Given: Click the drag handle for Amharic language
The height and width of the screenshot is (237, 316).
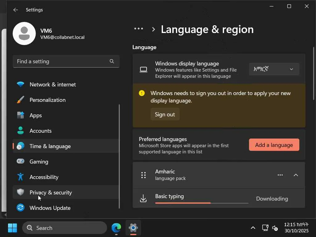Looking at the screenshot, I should [x=143, y=175].
